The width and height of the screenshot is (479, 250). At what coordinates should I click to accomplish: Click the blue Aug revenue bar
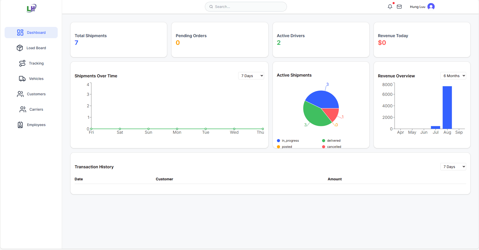pyautogui.click(x=447, y=108)
